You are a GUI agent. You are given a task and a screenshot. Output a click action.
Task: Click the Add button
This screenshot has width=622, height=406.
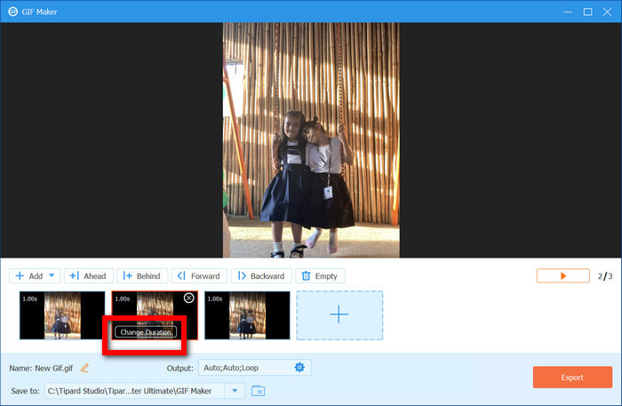coord(28,276)
